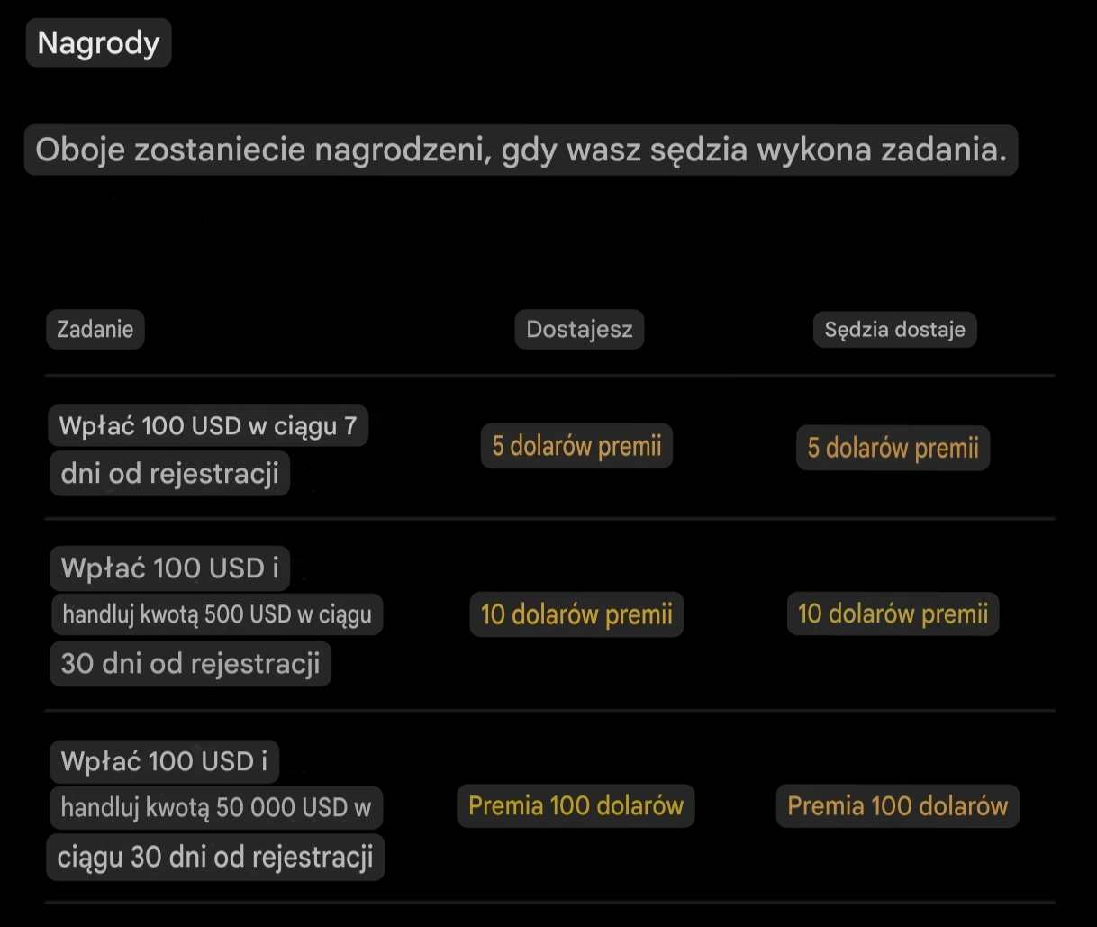The height and width of the screenshot is (927, 1097).
Task: Click the Sędzia dostaje column header
Action: (x=894, y=329)
